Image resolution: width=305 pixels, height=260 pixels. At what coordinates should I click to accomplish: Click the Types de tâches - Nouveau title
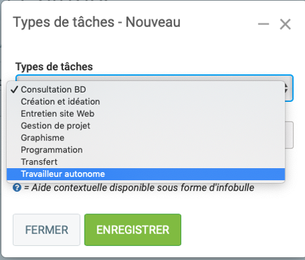coord(97,22)
